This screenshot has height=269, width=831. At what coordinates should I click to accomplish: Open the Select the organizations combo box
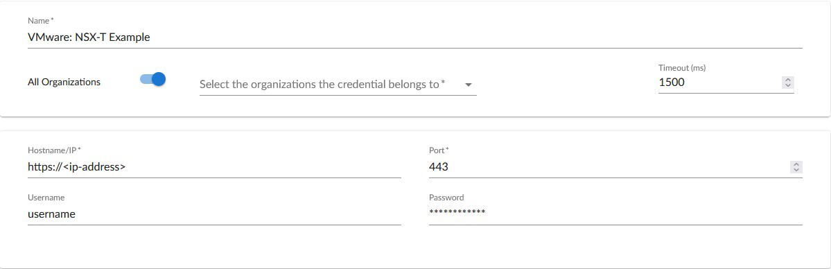(x=338, y=85)
